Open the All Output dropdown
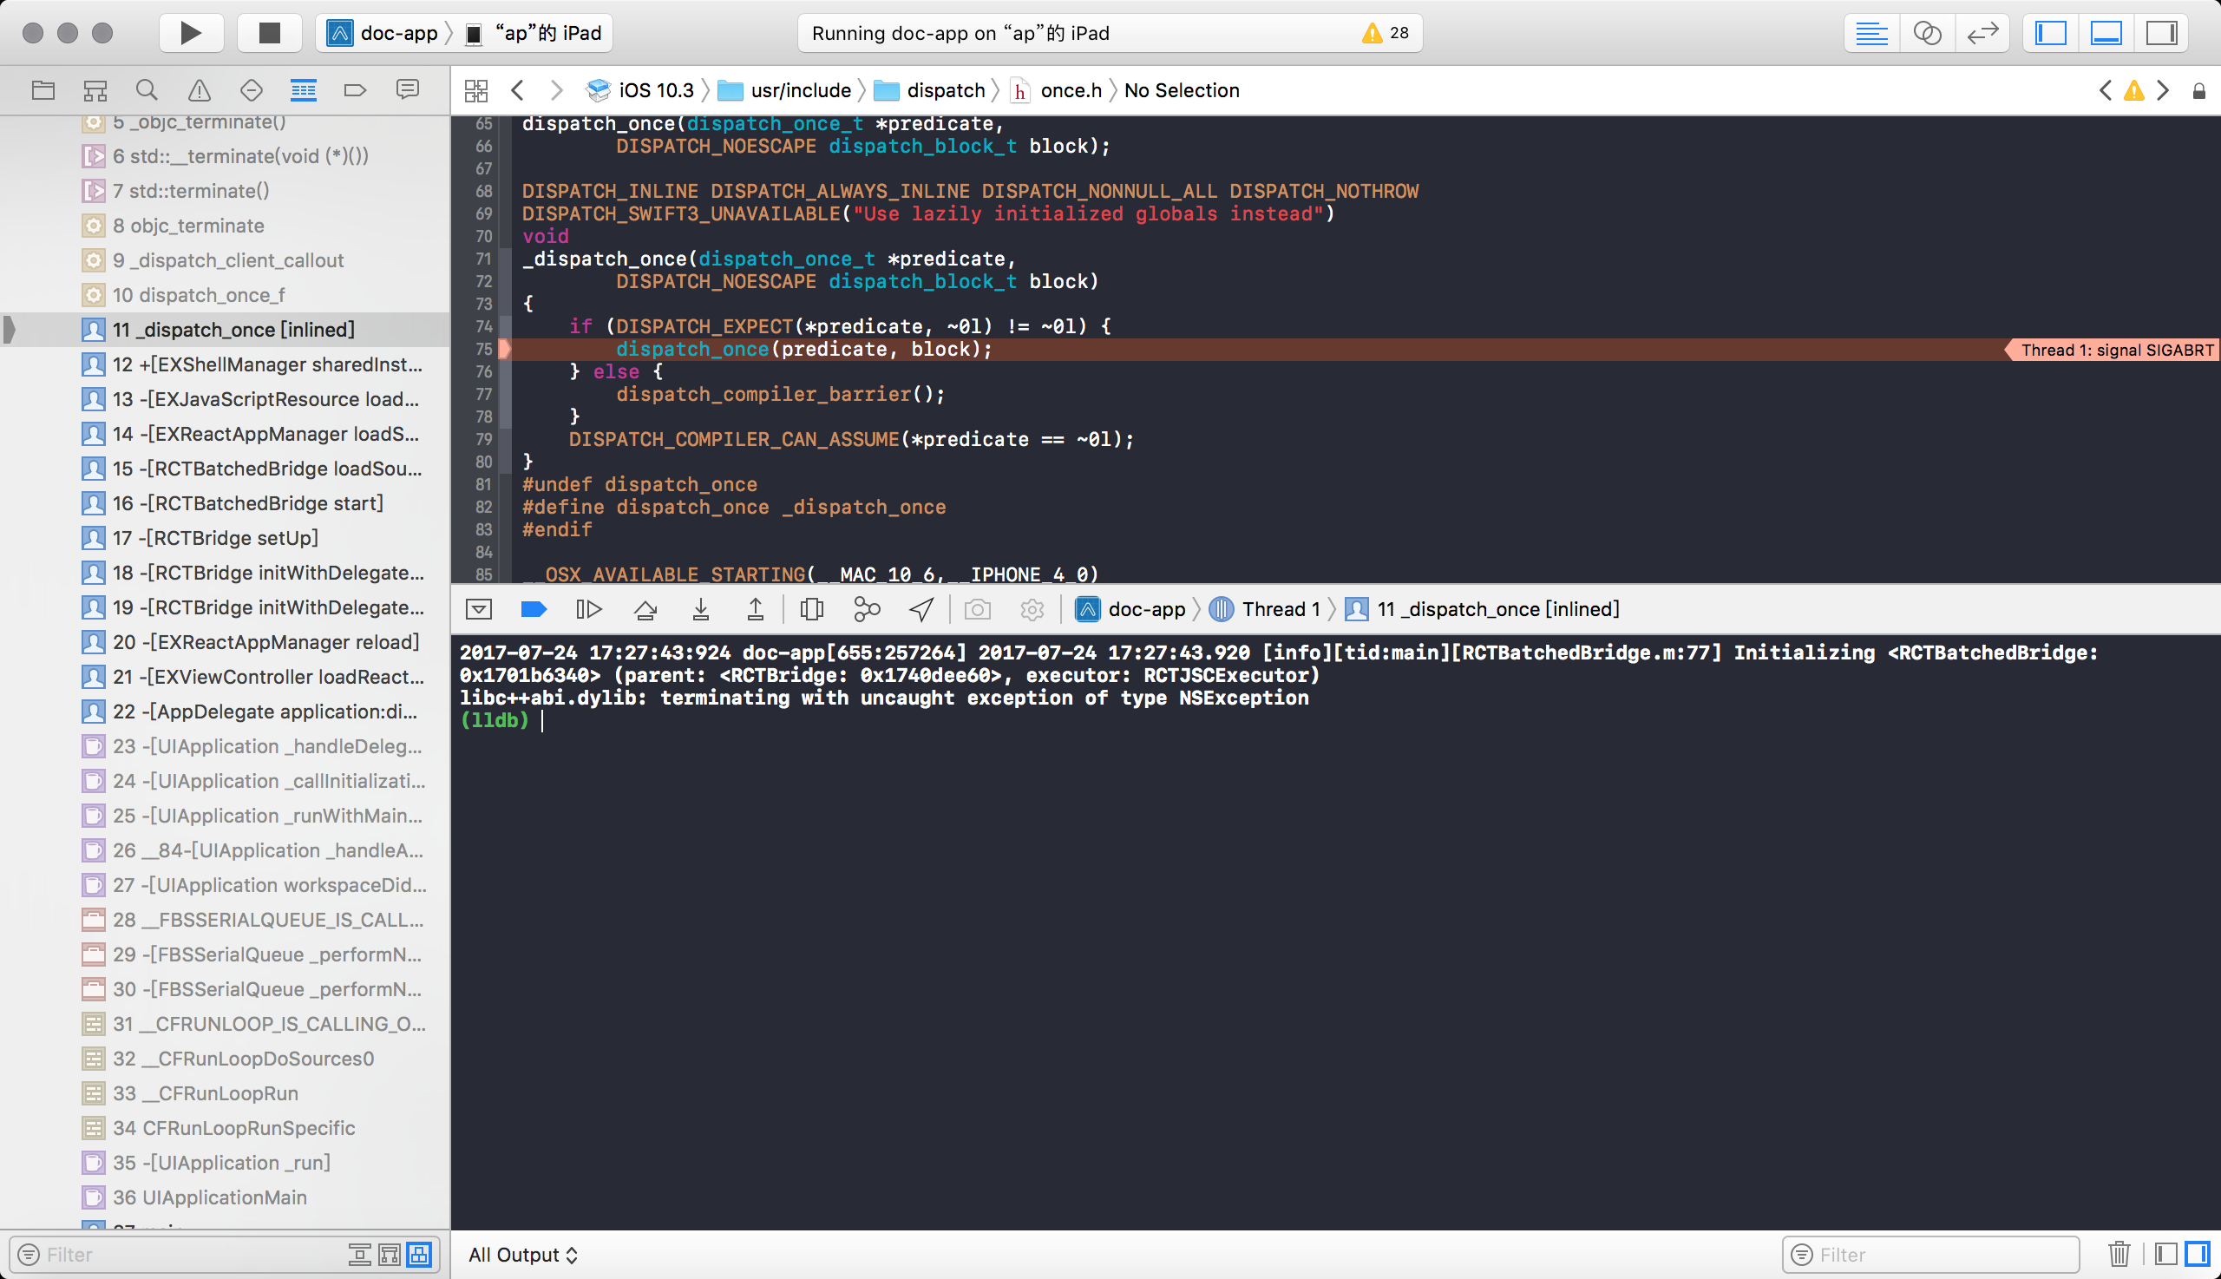This screenshot has height=1279, width=2221. (524, 1254)
